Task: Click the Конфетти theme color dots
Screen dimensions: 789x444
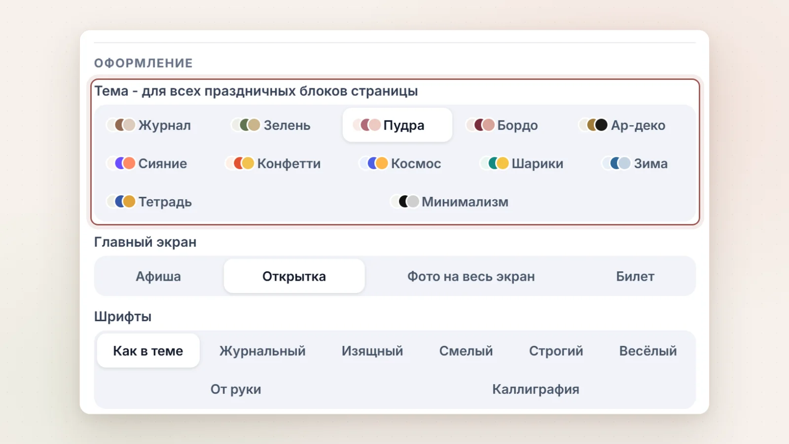Action: coord(240,163)
